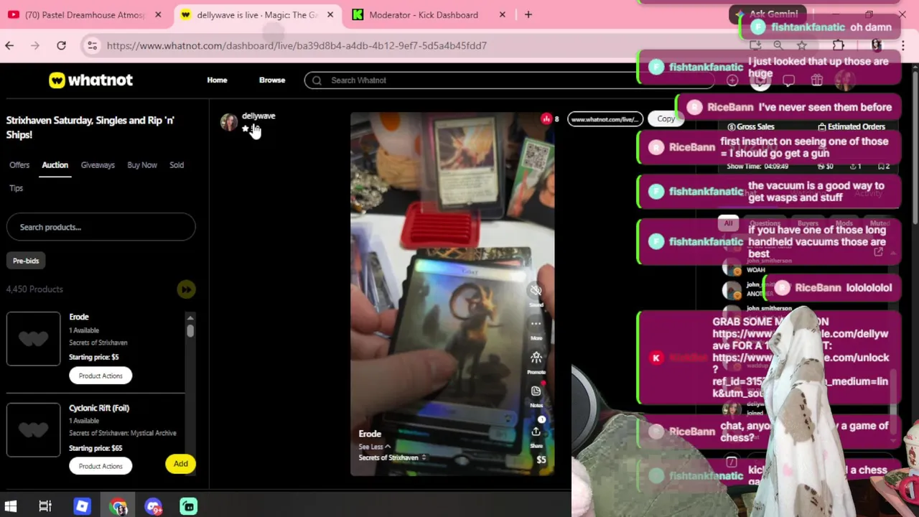Open Task View on the taskbar
Image resolution: width=919 pixels, height=517 pixels.
45,506
